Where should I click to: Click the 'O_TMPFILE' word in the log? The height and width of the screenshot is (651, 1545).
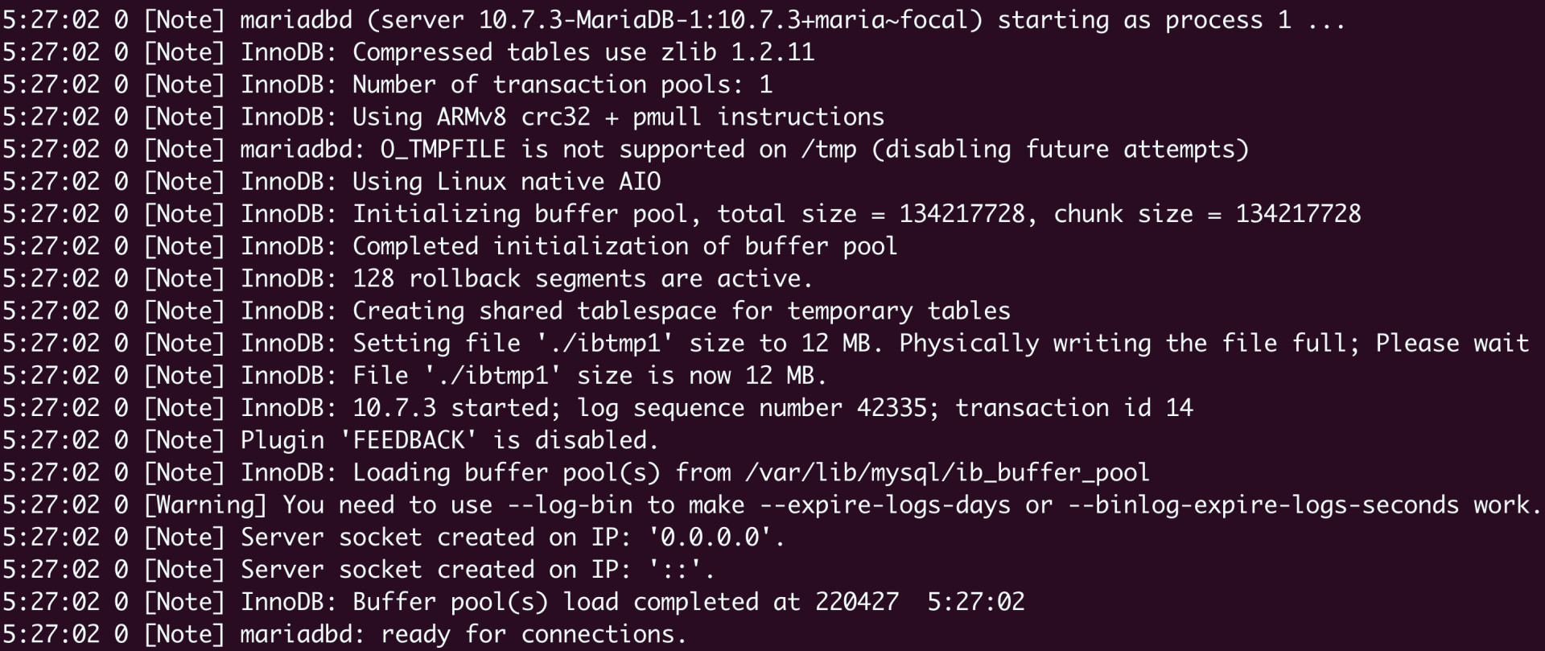[443, 150]
